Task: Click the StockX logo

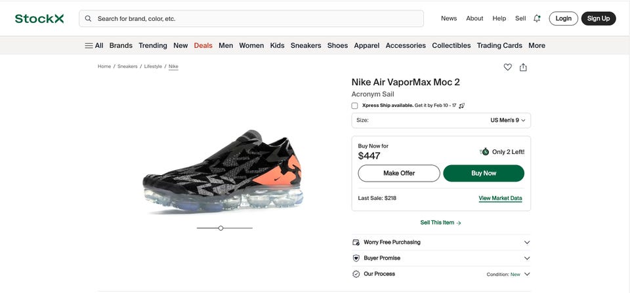Action: (39, 18)
